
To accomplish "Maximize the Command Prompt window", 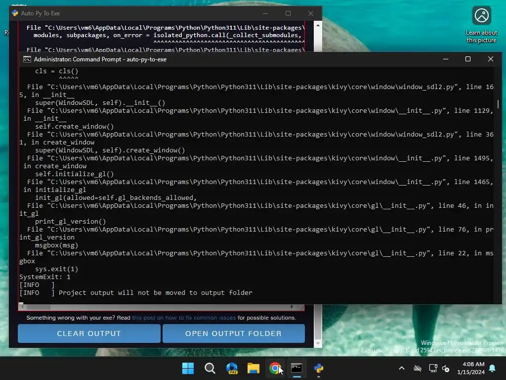I will [468, 59].
